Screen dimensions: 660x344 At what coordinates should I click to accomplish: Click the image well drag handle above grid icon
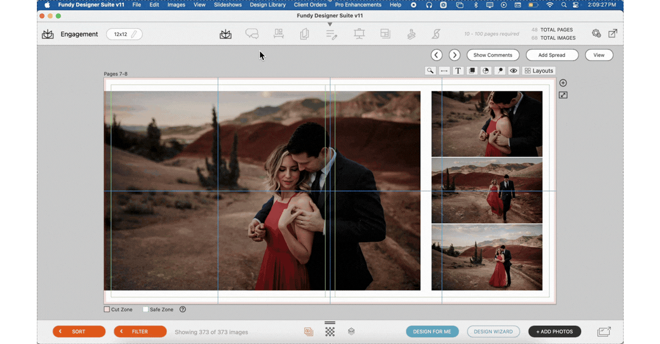(x=330, y=323)
